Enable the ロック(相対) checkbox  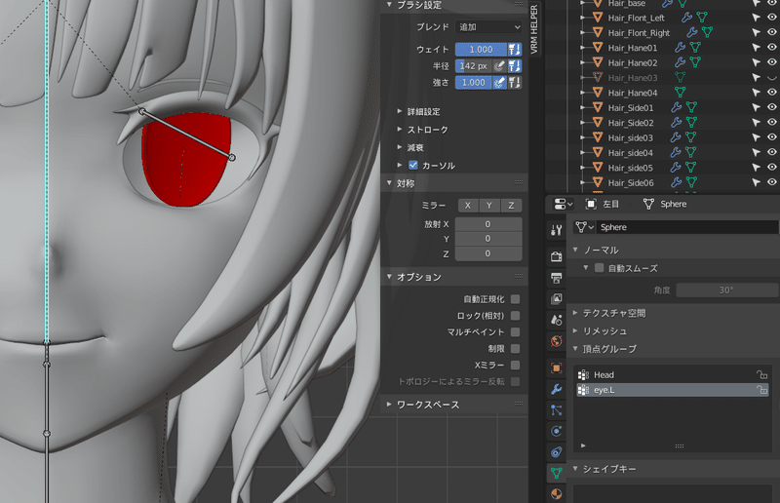pyautogui.click(x=516, y=316)
